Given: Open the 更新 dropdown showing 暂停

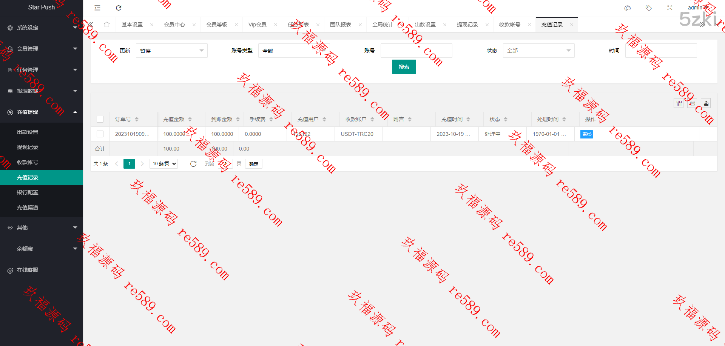Looking at the screenshot, I should [172, 51].
